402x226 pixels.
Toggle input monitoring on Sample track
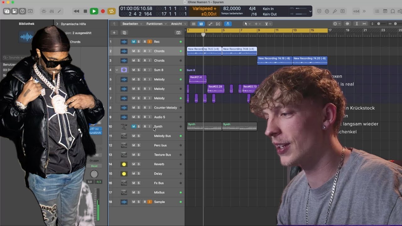point(150,202)
